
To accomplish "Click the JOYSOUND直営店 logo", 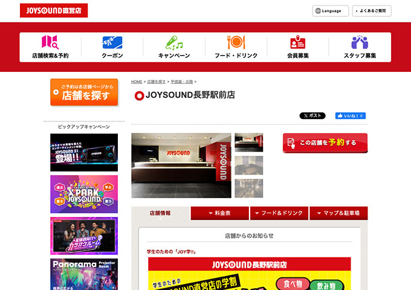I will pos(54,10).
